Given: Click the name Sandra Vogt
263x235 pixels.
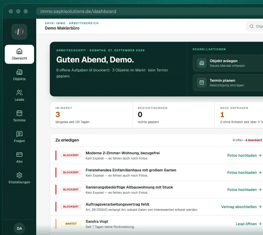Looking at the screenshot, I should click(x=97, y=221).
